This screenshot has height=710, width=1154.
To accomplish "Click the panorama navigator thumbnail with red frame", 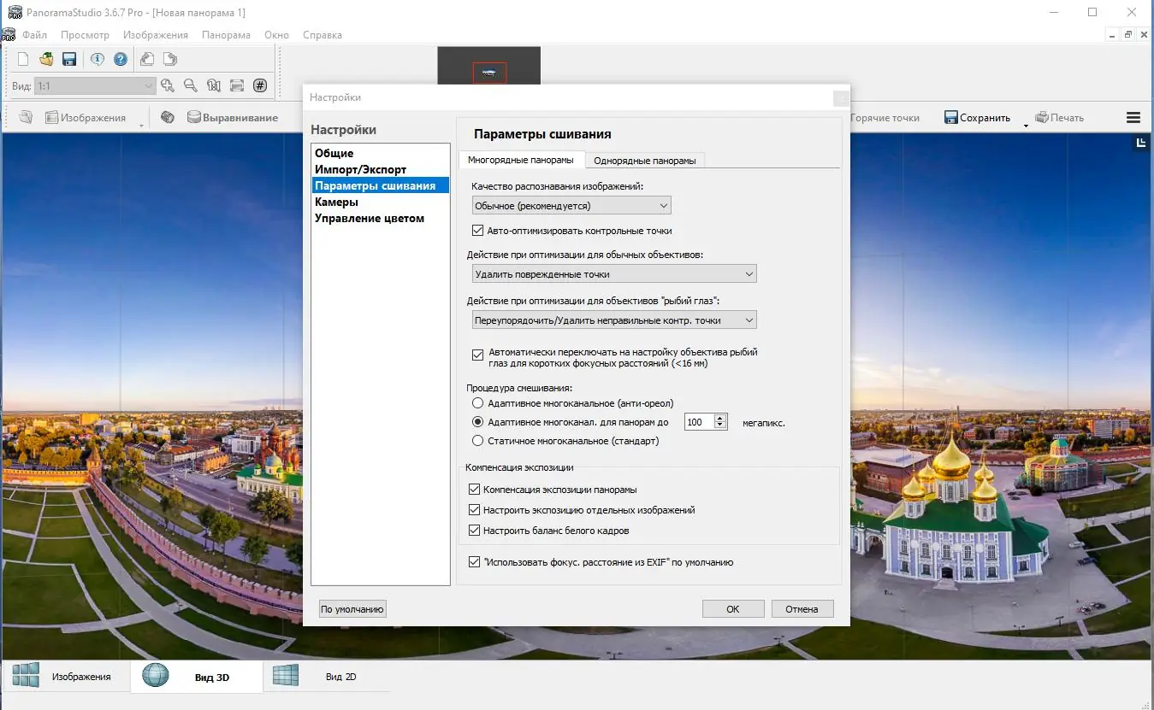I will point(488,66).
